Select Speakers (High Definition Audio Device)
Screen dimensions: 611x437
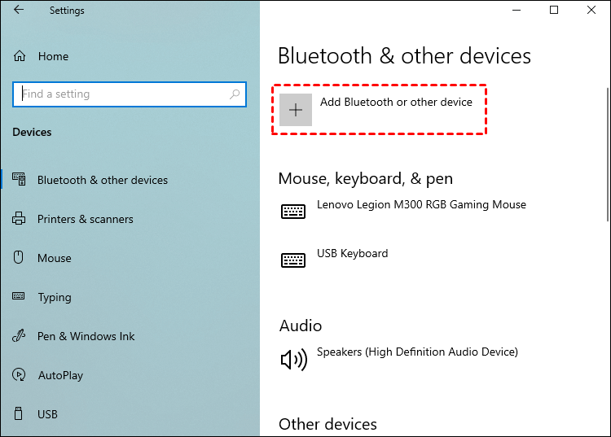pos(417,352)
